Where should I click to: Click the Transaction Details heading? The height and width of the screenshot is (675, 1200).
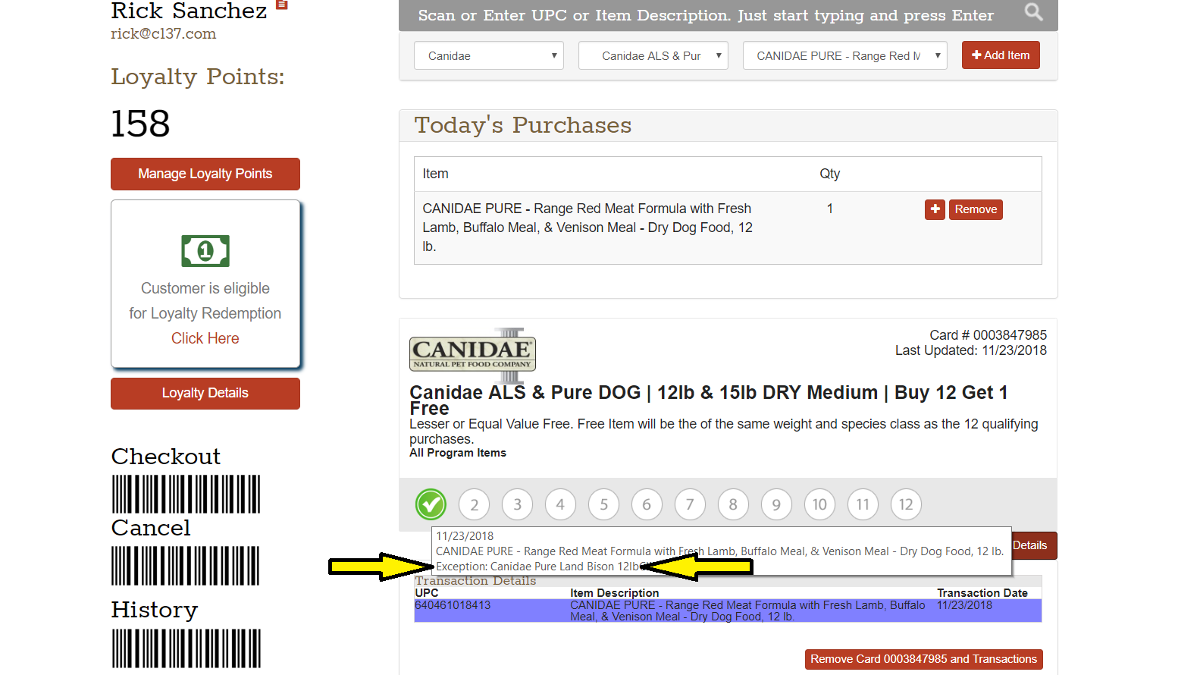click(x=475, y=581)
